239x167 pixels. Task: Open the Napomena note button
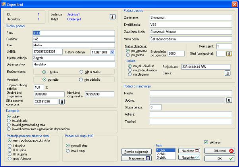pyautogui.click(x=137, y=158)
